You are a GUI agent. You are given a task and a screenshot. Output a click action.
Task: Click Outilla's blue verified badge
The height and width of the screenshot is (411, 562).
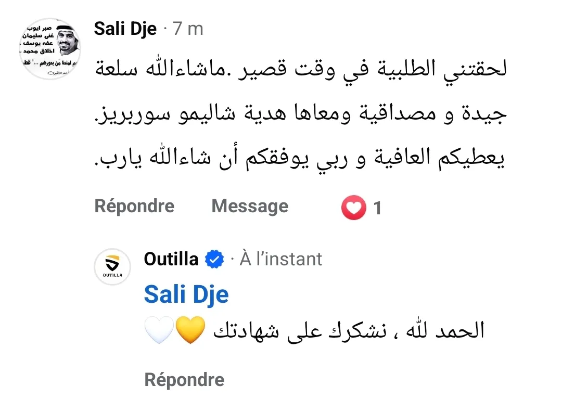(214, 259)
